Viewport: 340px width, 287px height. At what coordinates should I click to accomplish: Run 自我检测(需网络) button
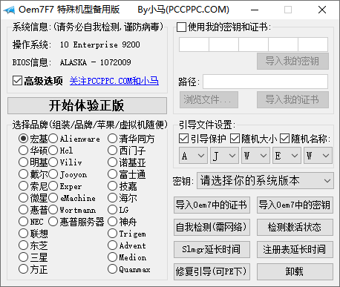(x=212, y=227)
